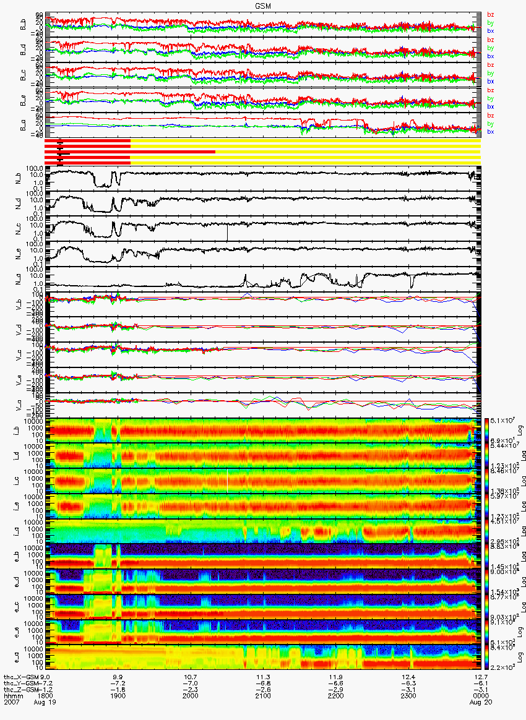Viewport: 526px width, 720px height.
Task: Click the longest red status bar segment
Action: 130,151
